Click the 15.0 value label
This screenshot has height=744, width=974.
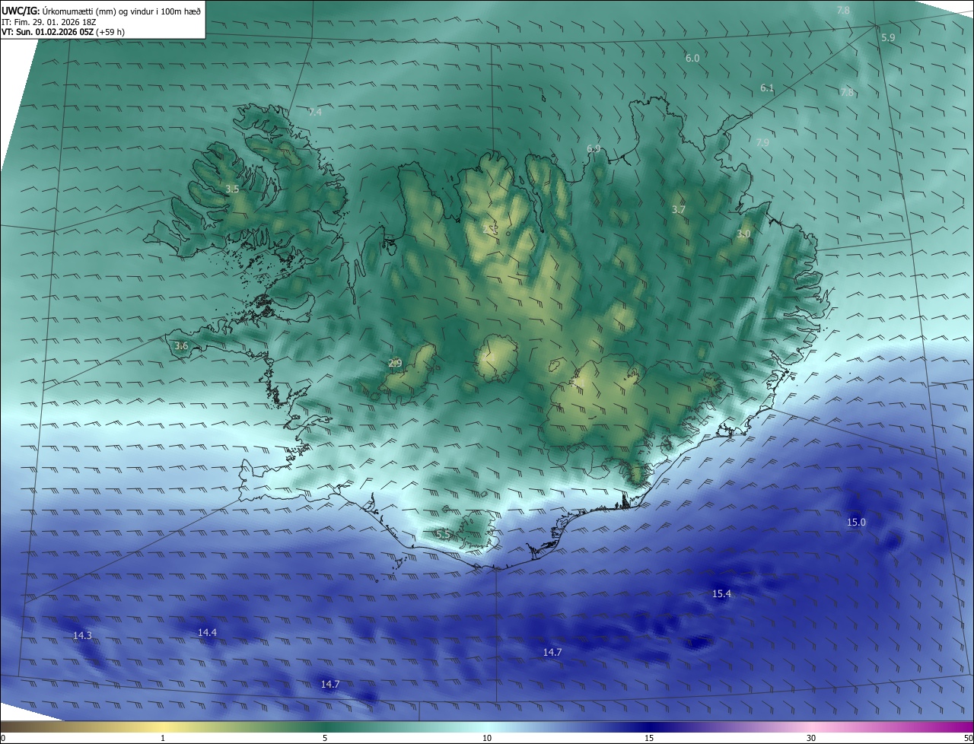coord(856,522)
